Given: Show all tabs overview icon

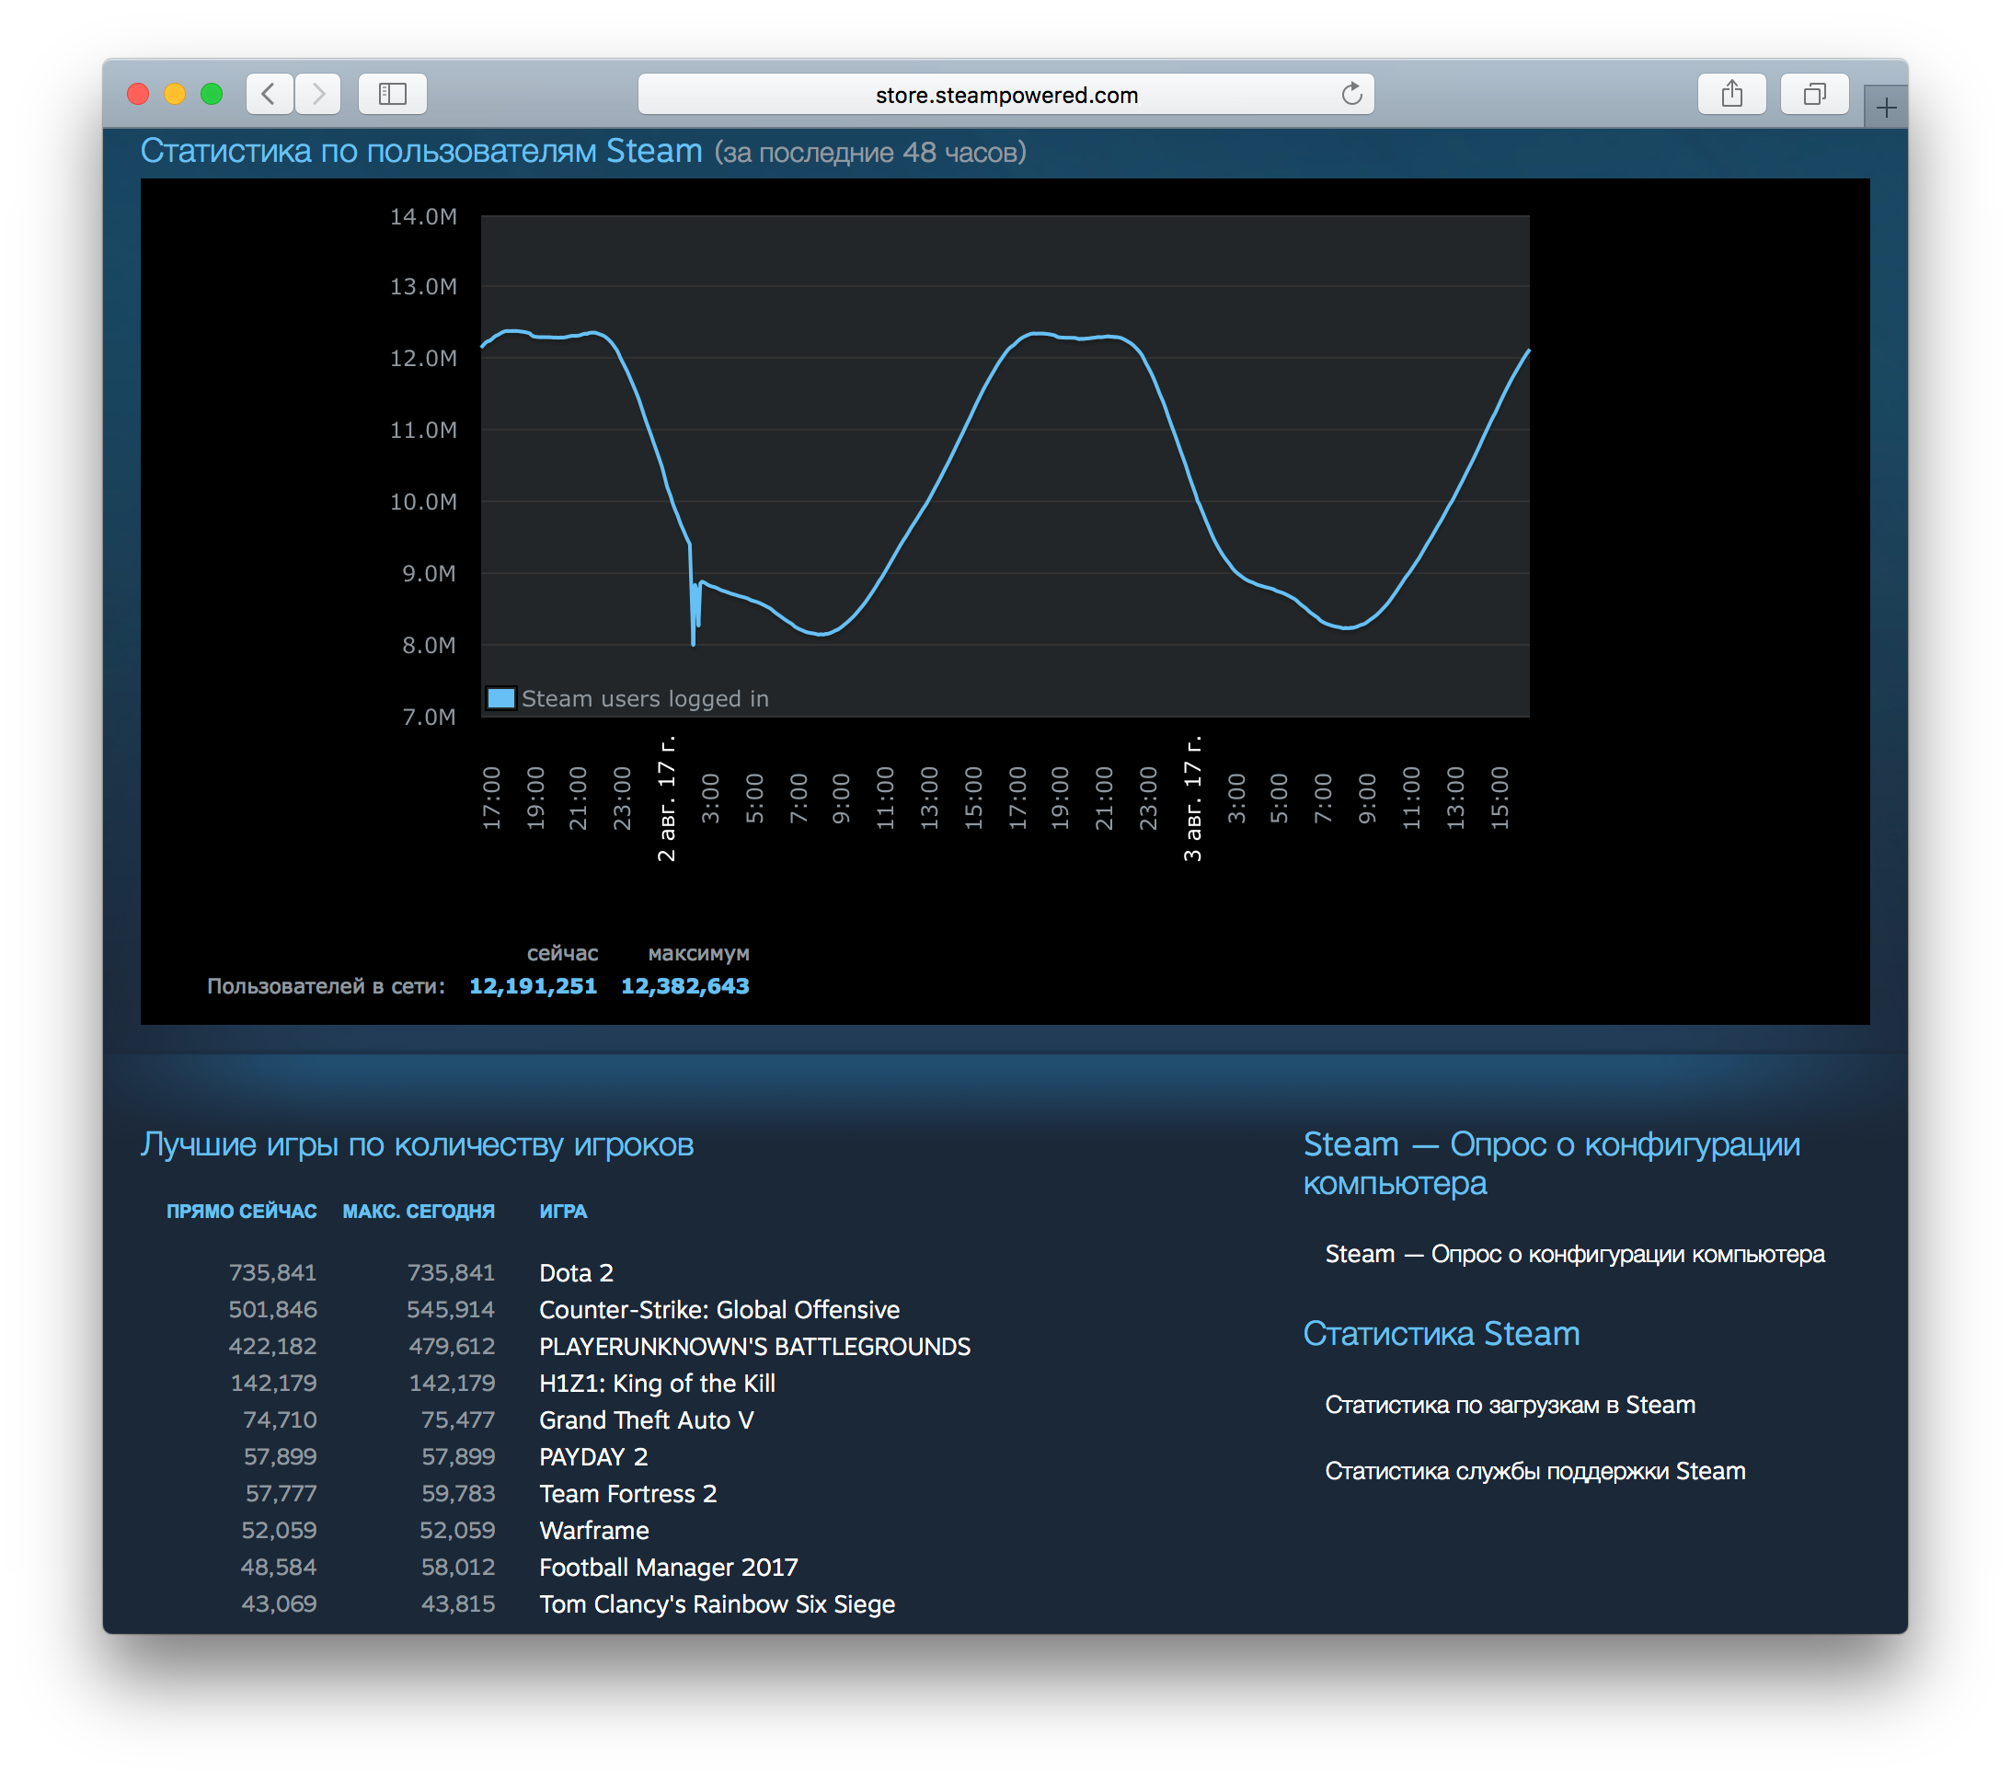Looking at the screenshot, I should point(1814,95).
